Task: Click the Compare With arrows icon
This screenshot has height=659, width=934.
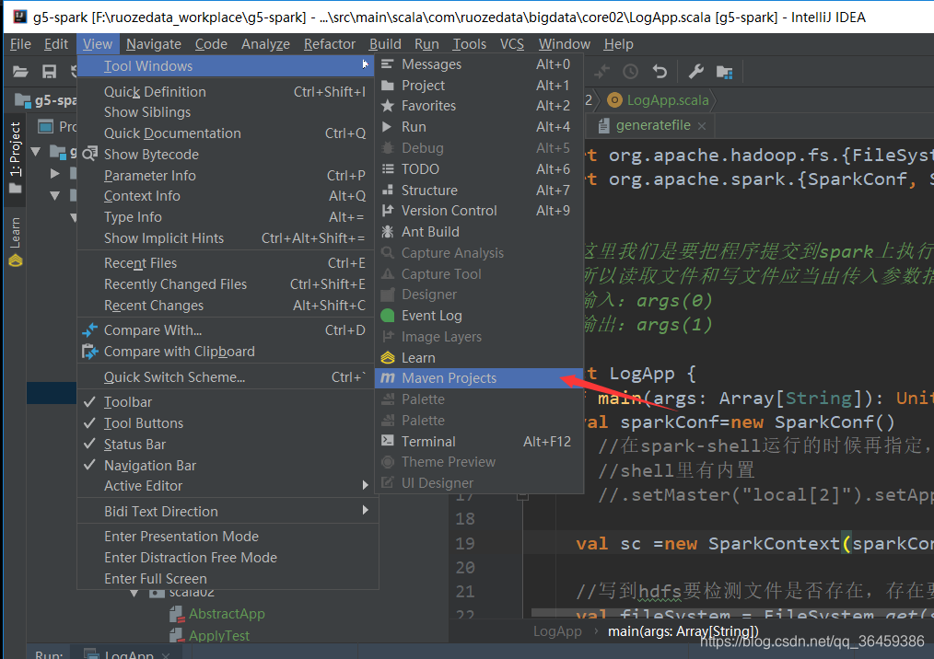Action: tap(90, 329)
